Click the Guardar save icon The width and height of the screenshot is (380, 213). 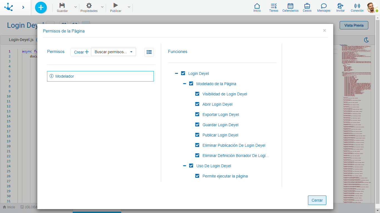[62, 5]
